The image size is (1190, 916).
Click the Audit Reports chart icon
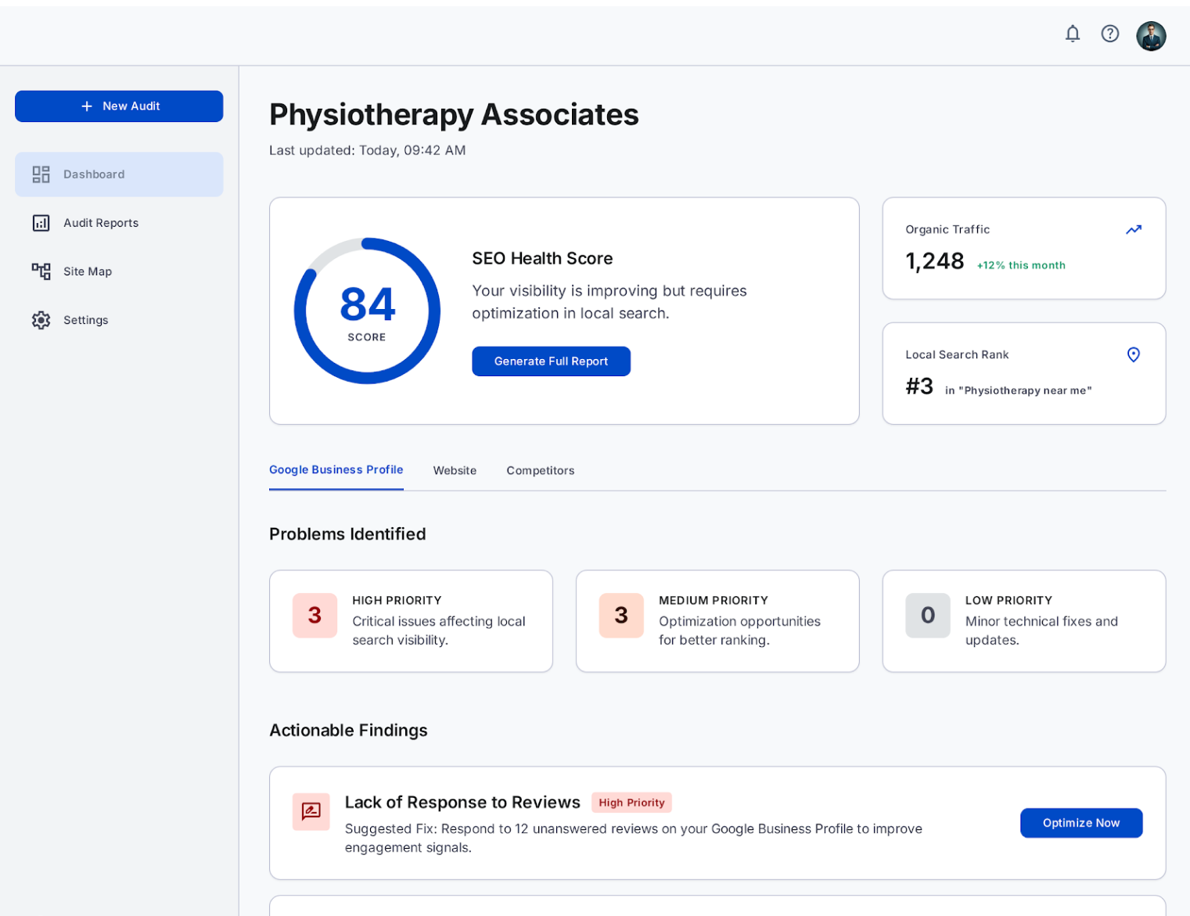(41, 223)
